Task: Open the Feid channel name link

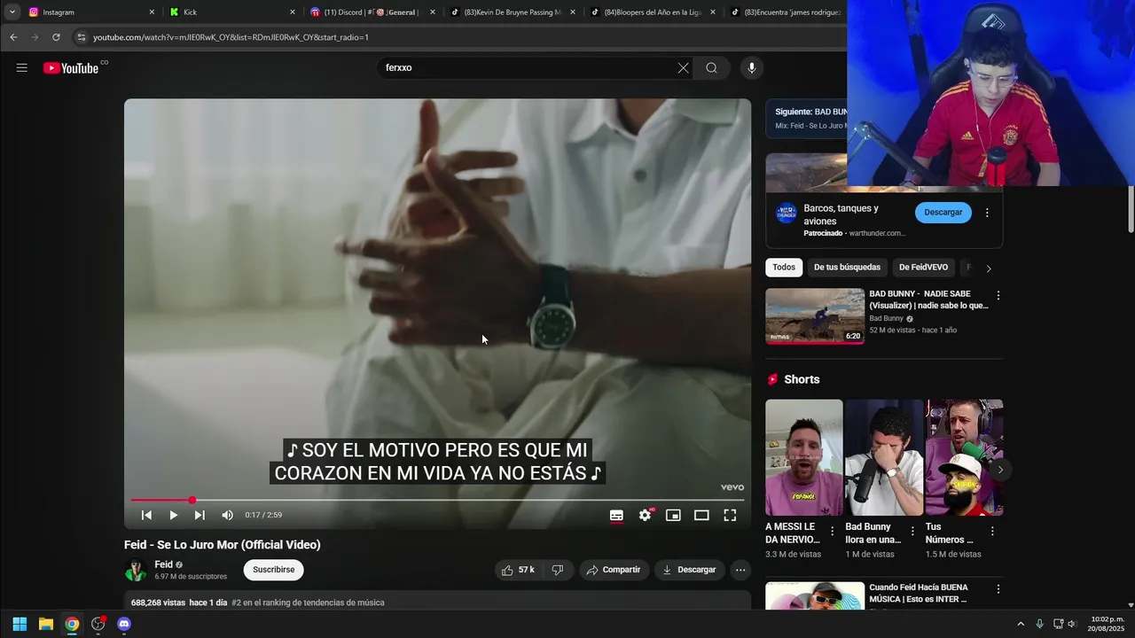Action: pos(163,564)
